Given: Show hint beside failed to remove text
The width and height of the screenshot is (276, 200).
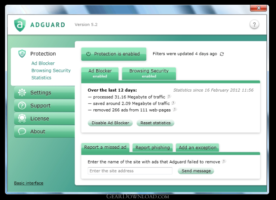Looking at the screenshot, I should pos(224,161).
